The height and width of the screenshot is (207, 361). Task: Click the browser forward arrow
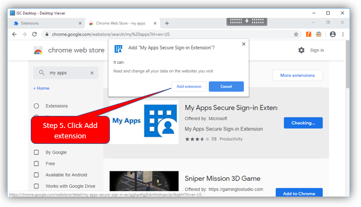point(24,34)
